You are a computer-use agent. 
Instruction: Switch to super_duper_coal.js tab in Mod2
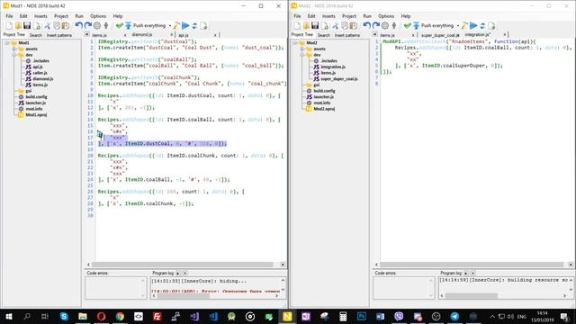click(x=440, y=35)
